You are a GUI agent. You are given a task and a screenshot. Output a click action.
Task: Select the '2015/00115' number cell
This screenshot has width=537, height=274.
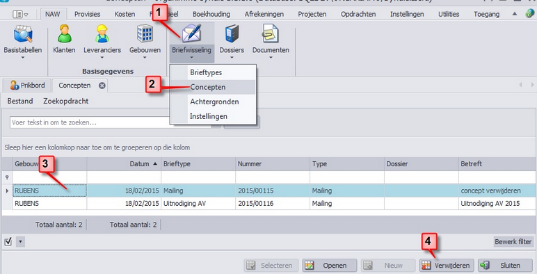tap(273, 191)
